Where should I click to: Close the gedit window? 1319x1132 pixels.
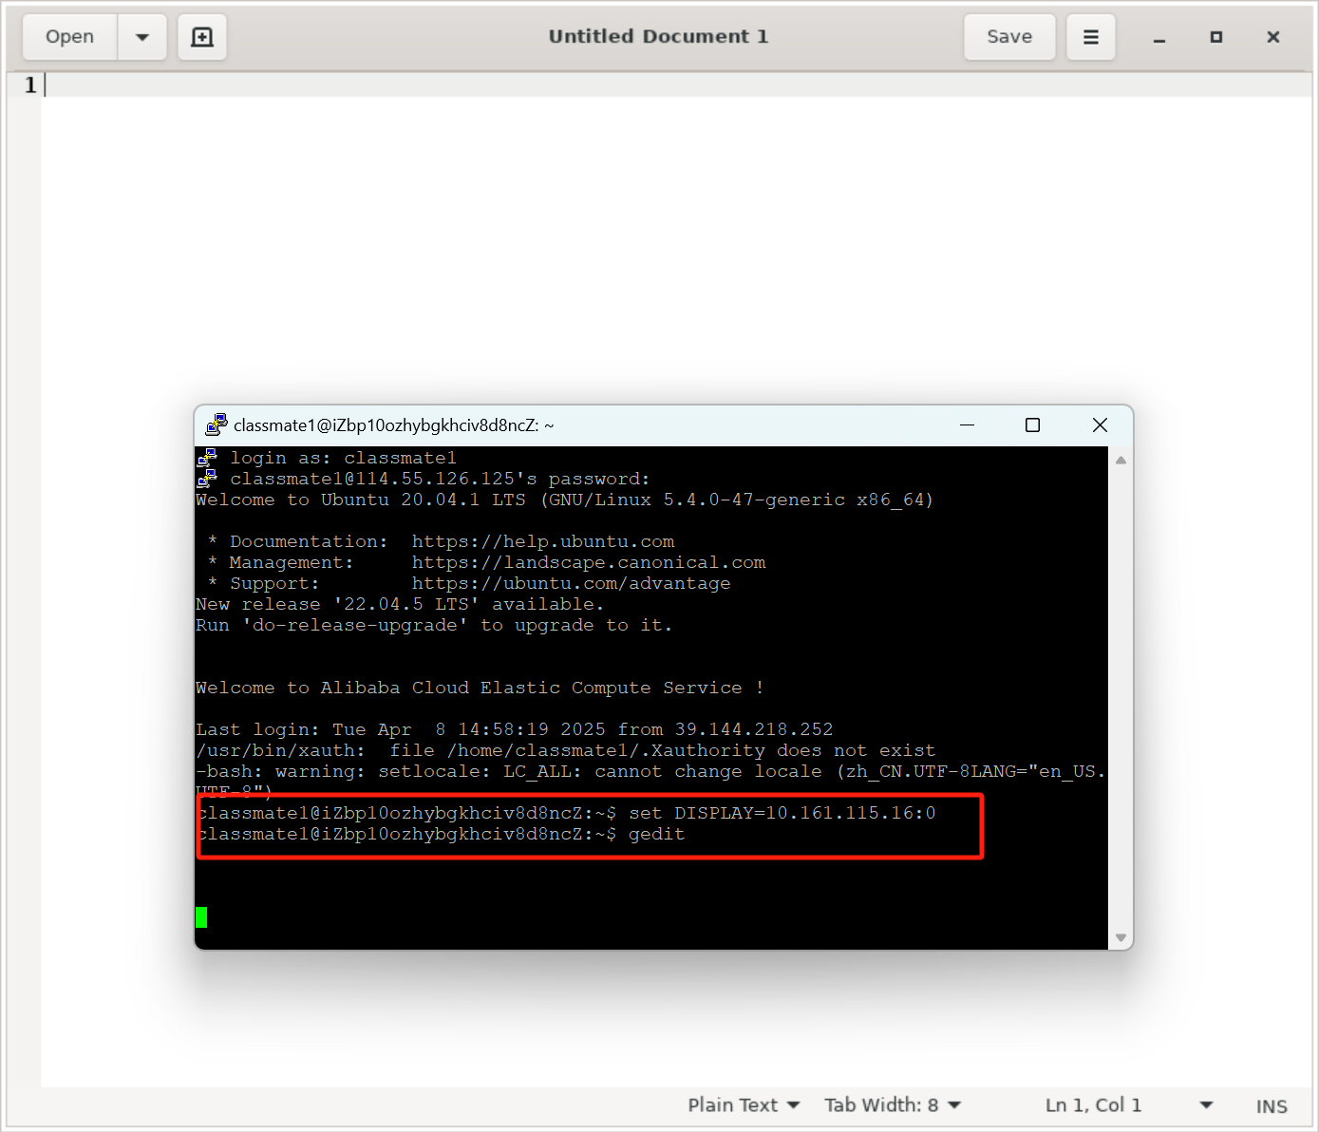click(x=1273, y=37)
